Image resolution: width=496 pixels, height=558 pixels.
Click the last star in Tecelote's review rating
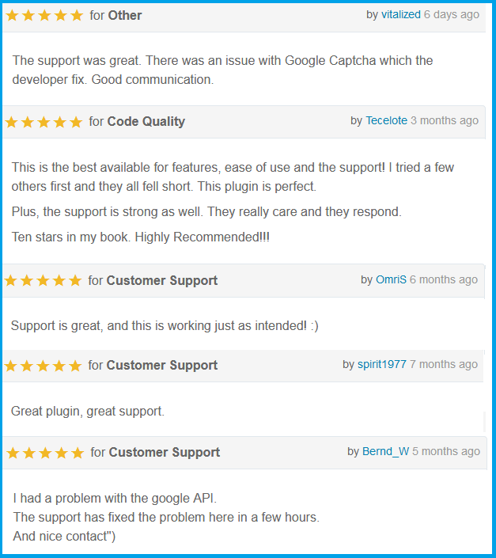click(x=75, y=122)
